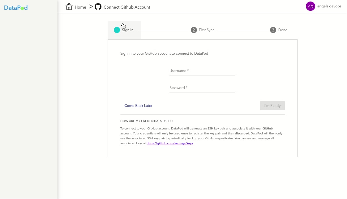Viewport: 347px width, 199px height.
Task: Go to the First Sync step
Action: pyautogui.click(x=206, y=30)
